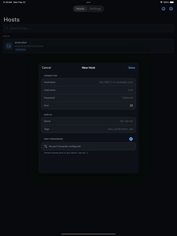The width and height of the screenshot is (177, 236).
Task: Save the new host
Action: pyautogui.click(x=132, y=68)
